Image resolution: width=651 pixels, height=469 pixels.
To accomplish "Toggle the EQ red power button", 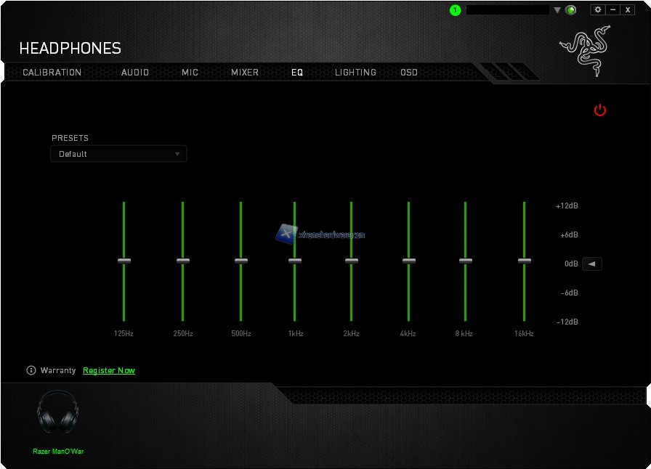I will point(599,110).
